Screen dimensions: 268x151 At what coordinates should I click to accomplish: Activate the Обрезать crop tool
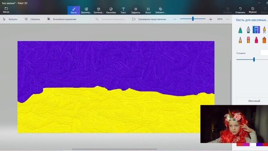pyautogui.click(x=32, y=19)
